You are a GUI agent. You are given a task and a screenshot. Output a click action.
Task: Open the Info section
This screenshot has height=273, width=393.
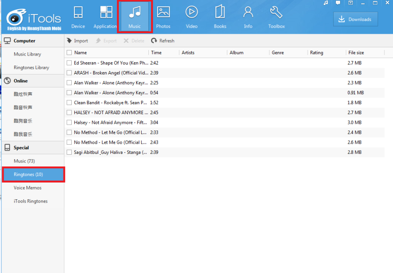pos(248,17)
